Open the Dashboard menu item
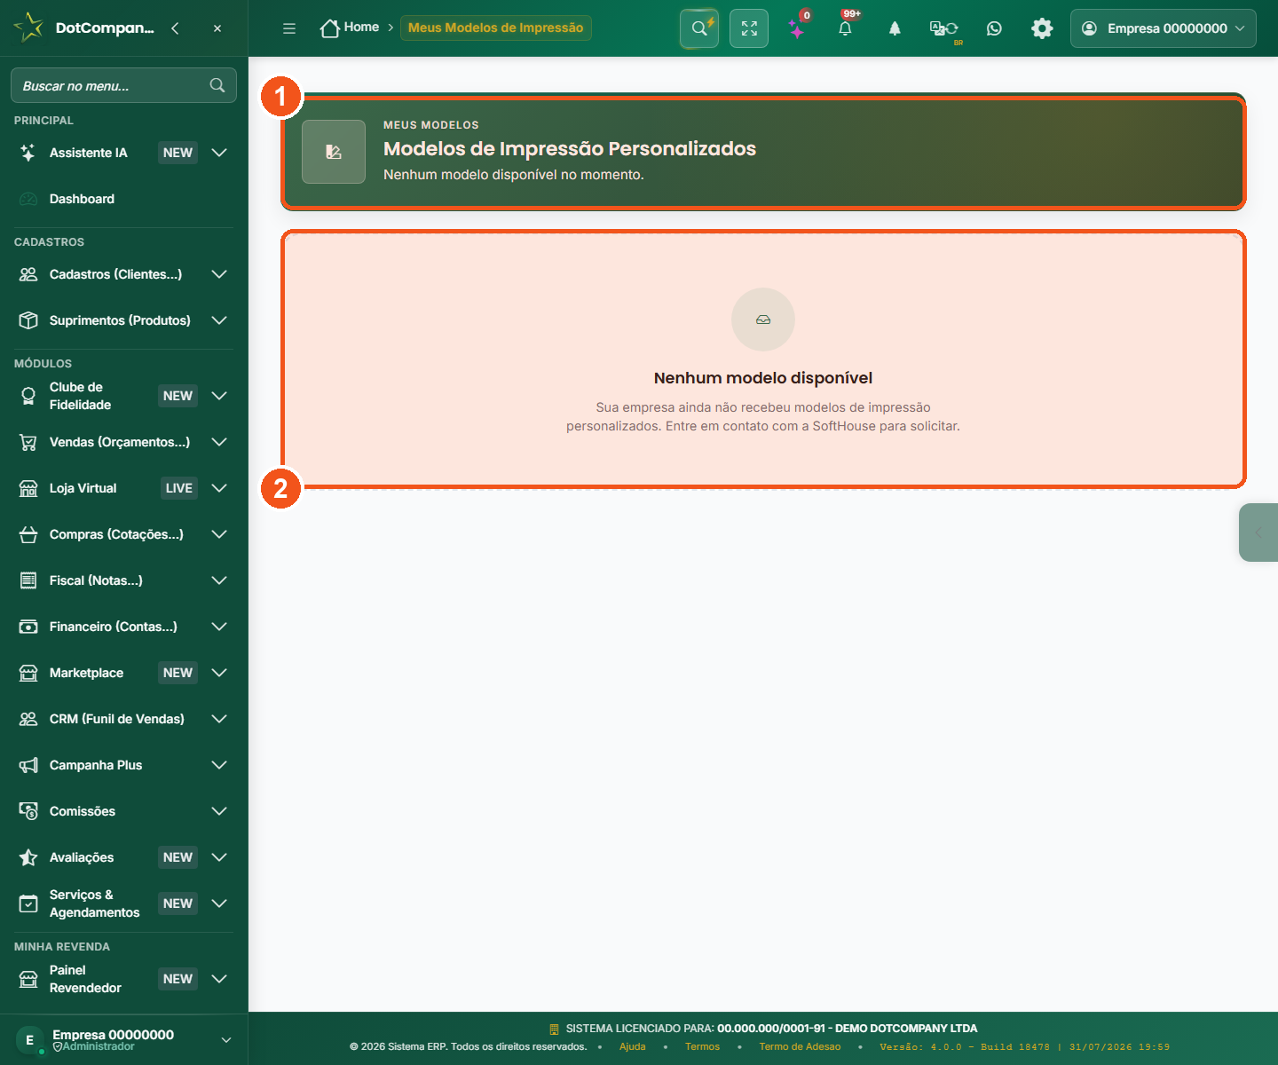 123,199
